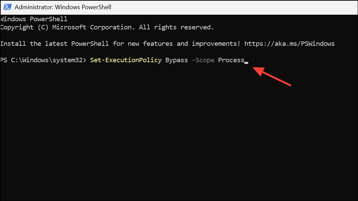Screen dimensions: 358x201
Task: Click the yellow Set-ExecutionPolicy command text
Action: [126, 60]
